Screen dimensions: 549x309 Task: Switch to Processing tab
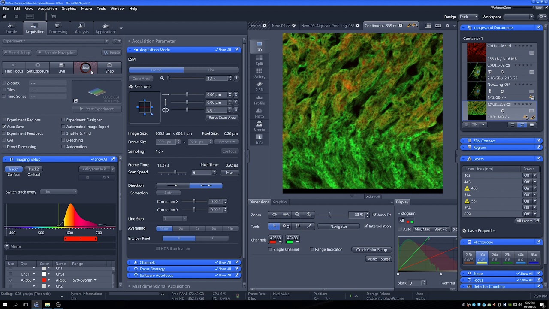pyautogui.click(x=58, y=28)
